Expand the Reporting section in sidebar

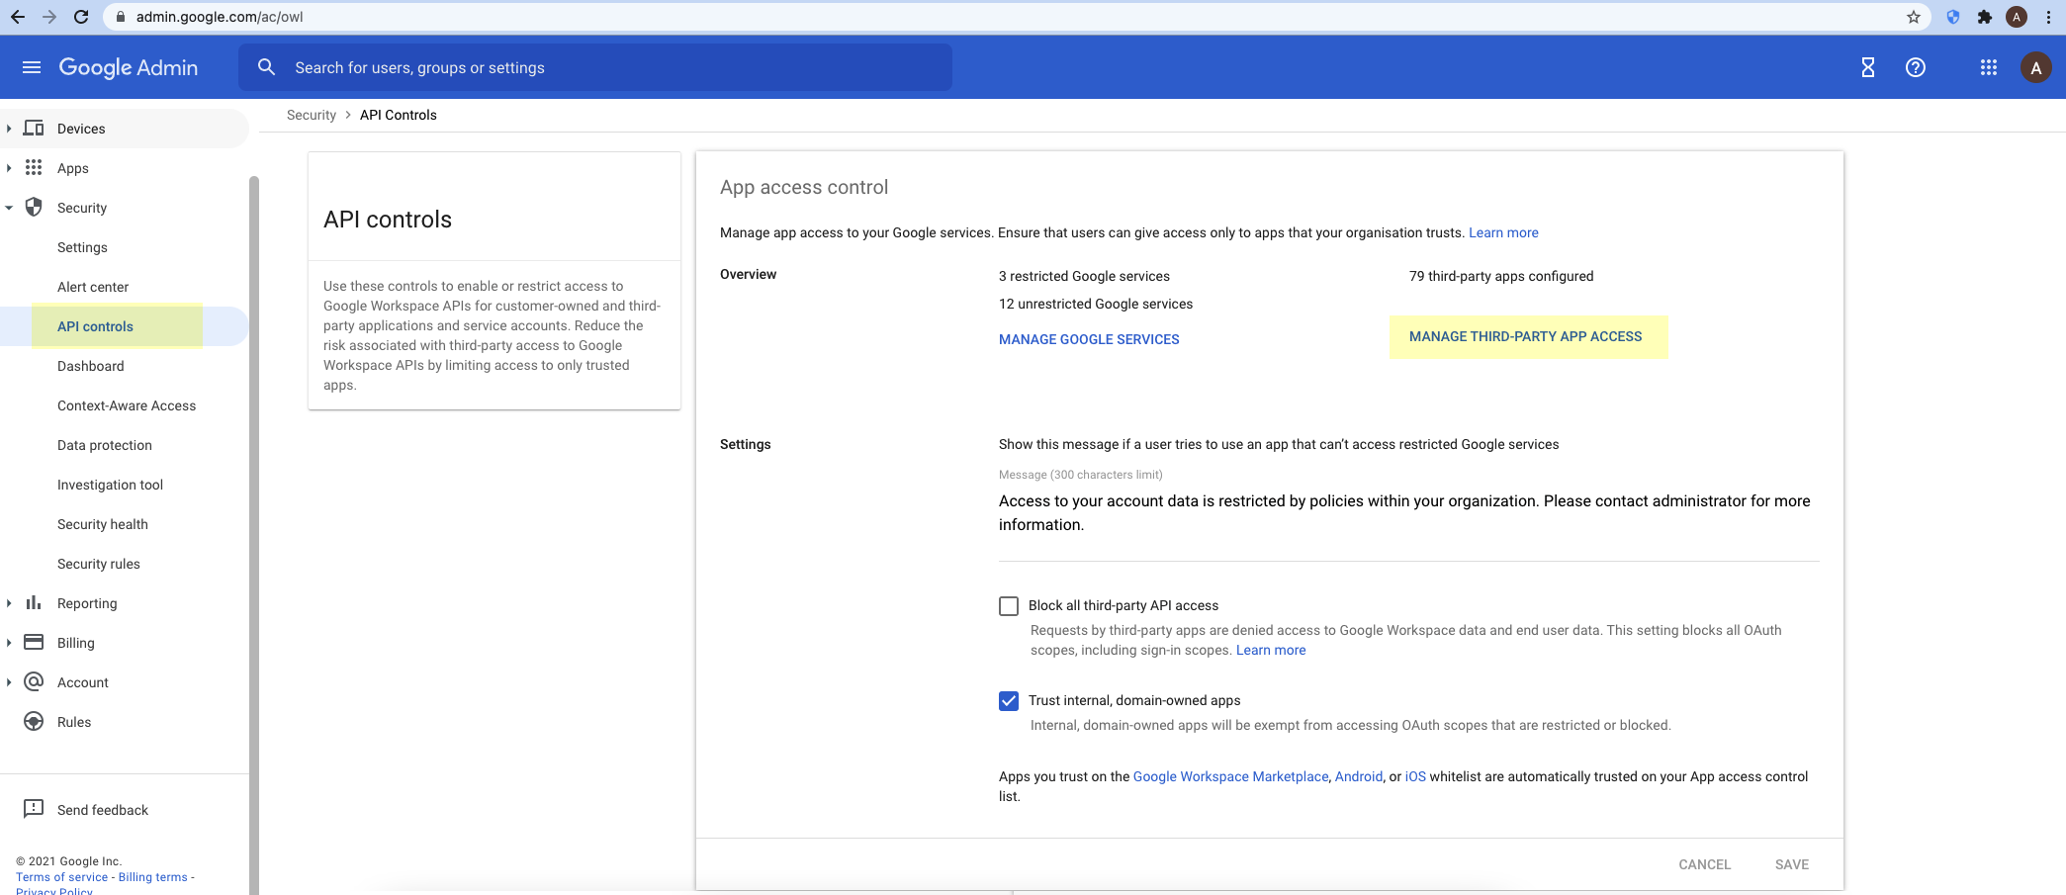click(9, 603)
